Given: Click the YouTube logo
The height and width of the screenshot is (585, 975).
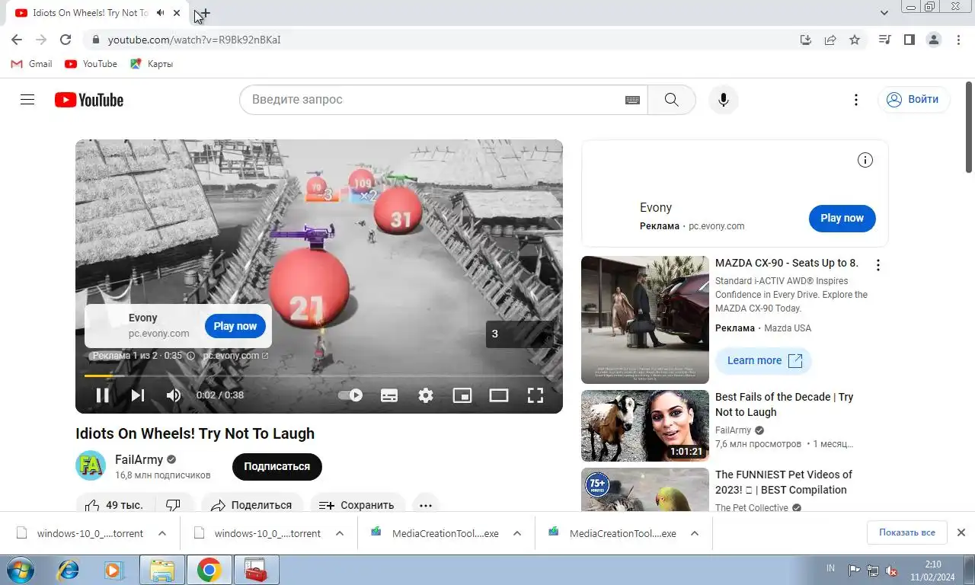Looking at the screenshot, I should pos(89,100).
